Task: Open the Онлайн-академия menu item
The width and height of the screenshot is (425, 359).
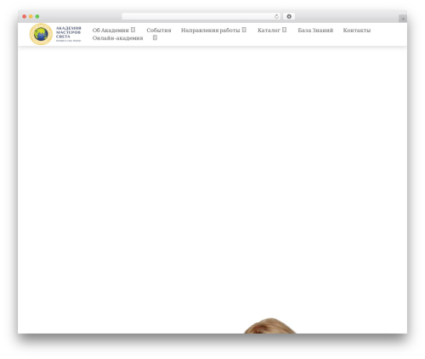Action: click(x=117, y=38)
